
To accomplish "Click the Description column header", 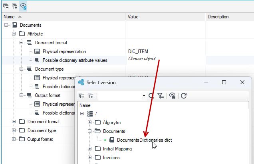I will click(x=230, y=17).
